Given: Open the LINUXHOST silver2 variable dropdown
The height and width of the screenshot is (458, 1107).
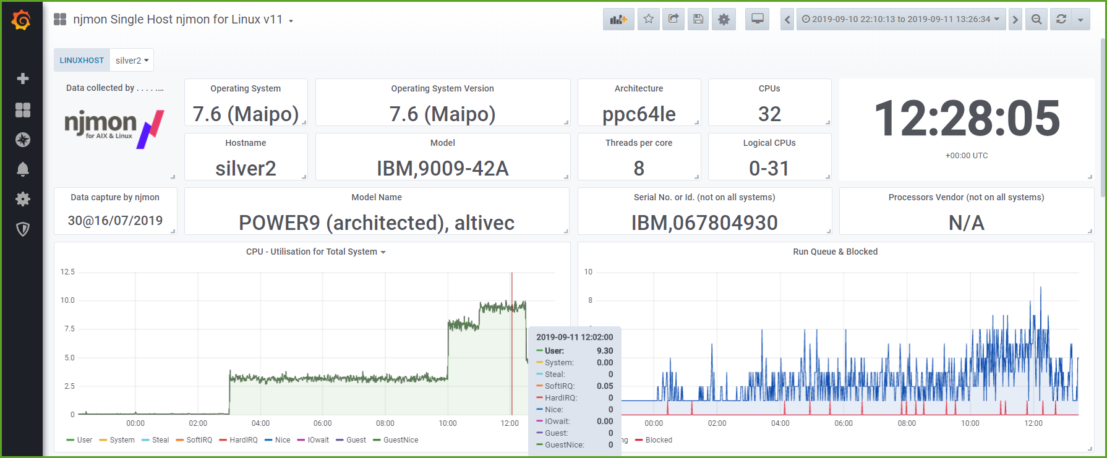Looking at the screenshot, I should [132, 61].
